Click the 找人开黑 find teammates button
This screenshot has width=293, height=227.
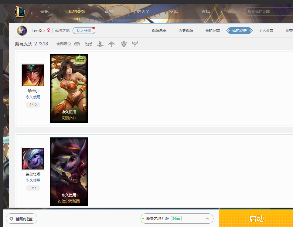(84, 31)
